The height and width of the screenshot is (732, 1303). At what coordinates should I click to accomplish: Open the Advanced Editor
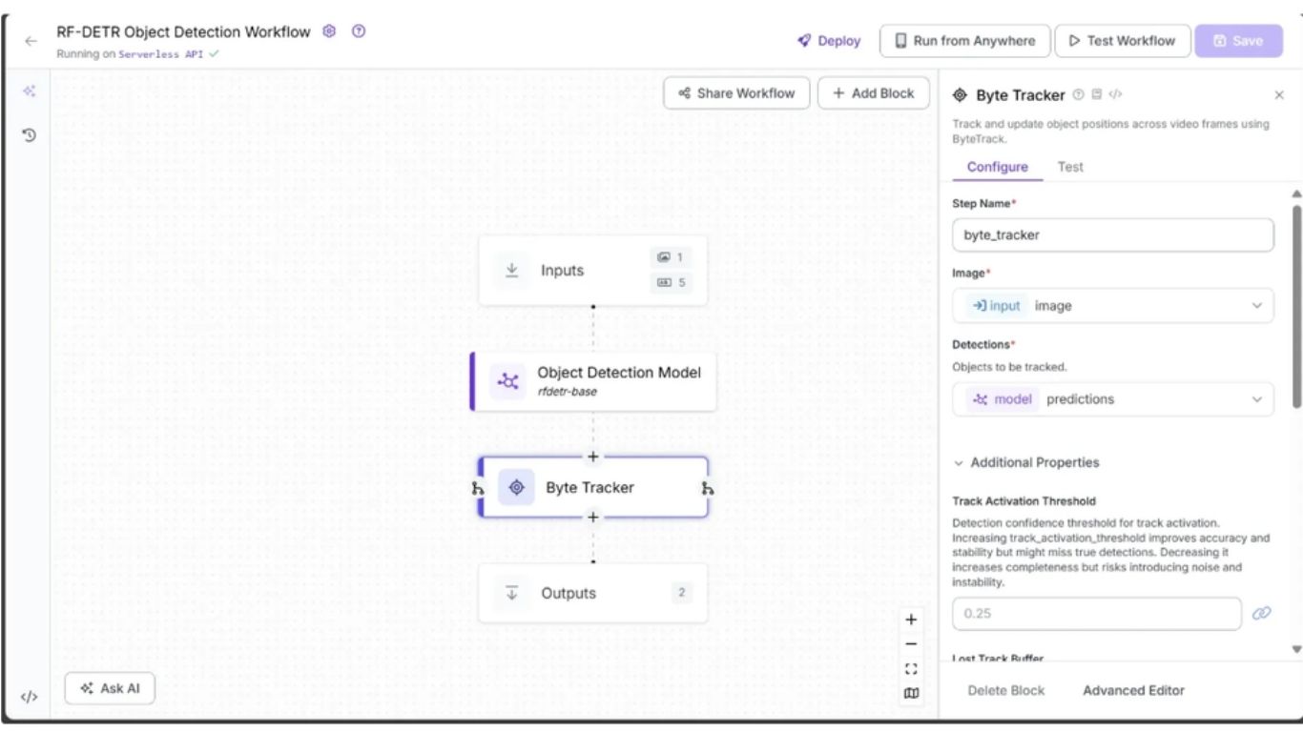[x=1133, y=690]
